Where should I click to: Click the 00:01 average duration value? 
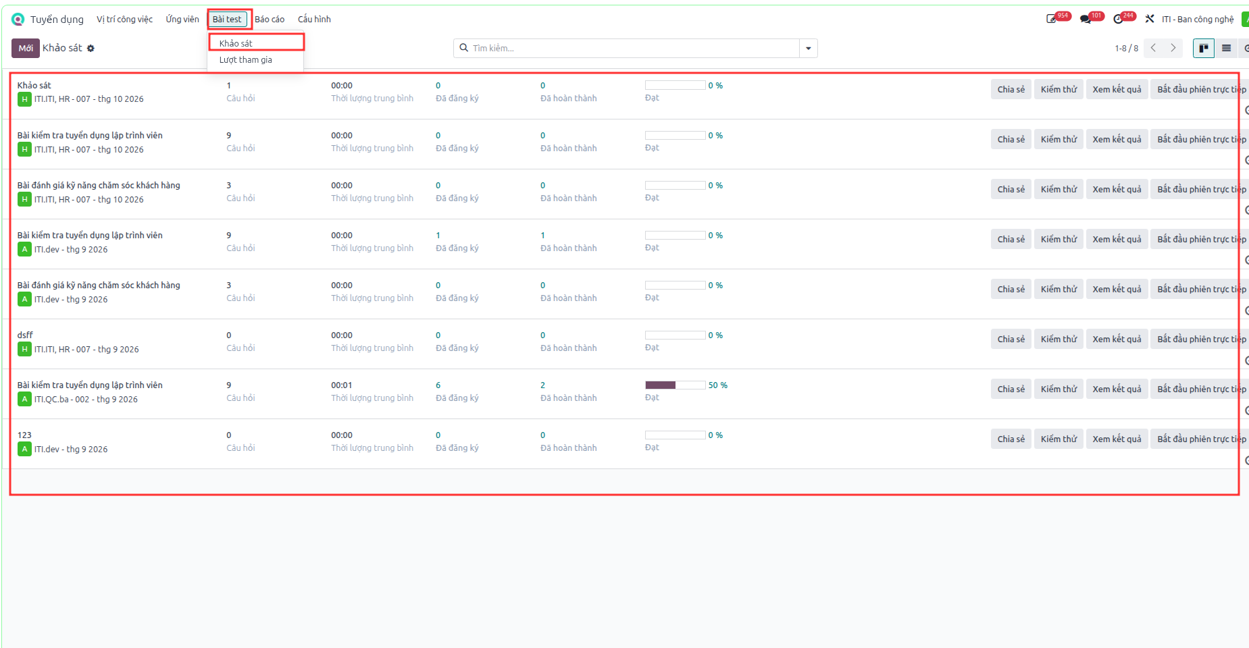[342, 385]
